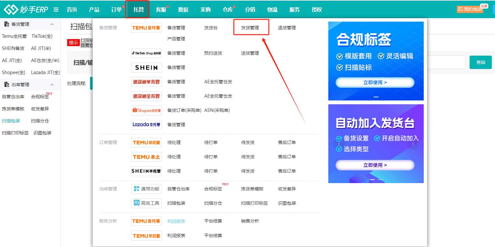Click the 查询 button

[481, 62]
